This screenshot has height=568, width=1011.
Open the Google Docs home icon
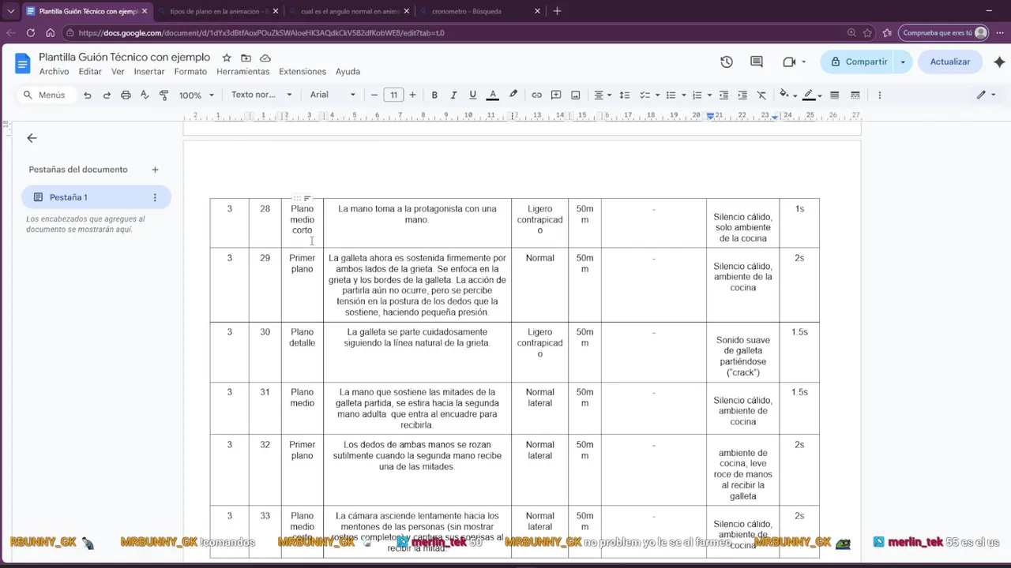click(22, 63)
